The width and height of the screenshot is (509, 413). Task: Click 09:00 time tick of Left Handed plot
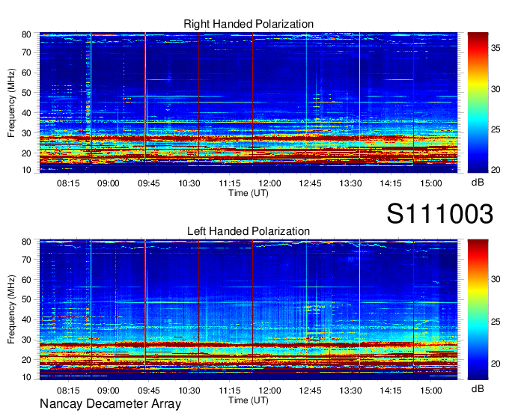[109, 391]
